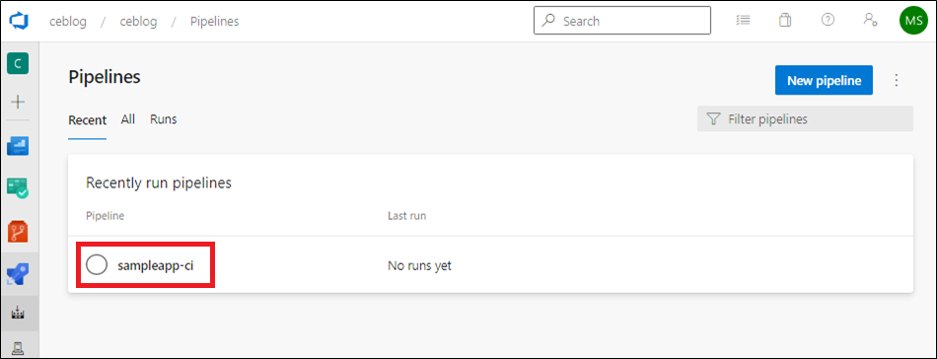937x359 pixels.
Task: Click the Search box in header
Action: 622,21
